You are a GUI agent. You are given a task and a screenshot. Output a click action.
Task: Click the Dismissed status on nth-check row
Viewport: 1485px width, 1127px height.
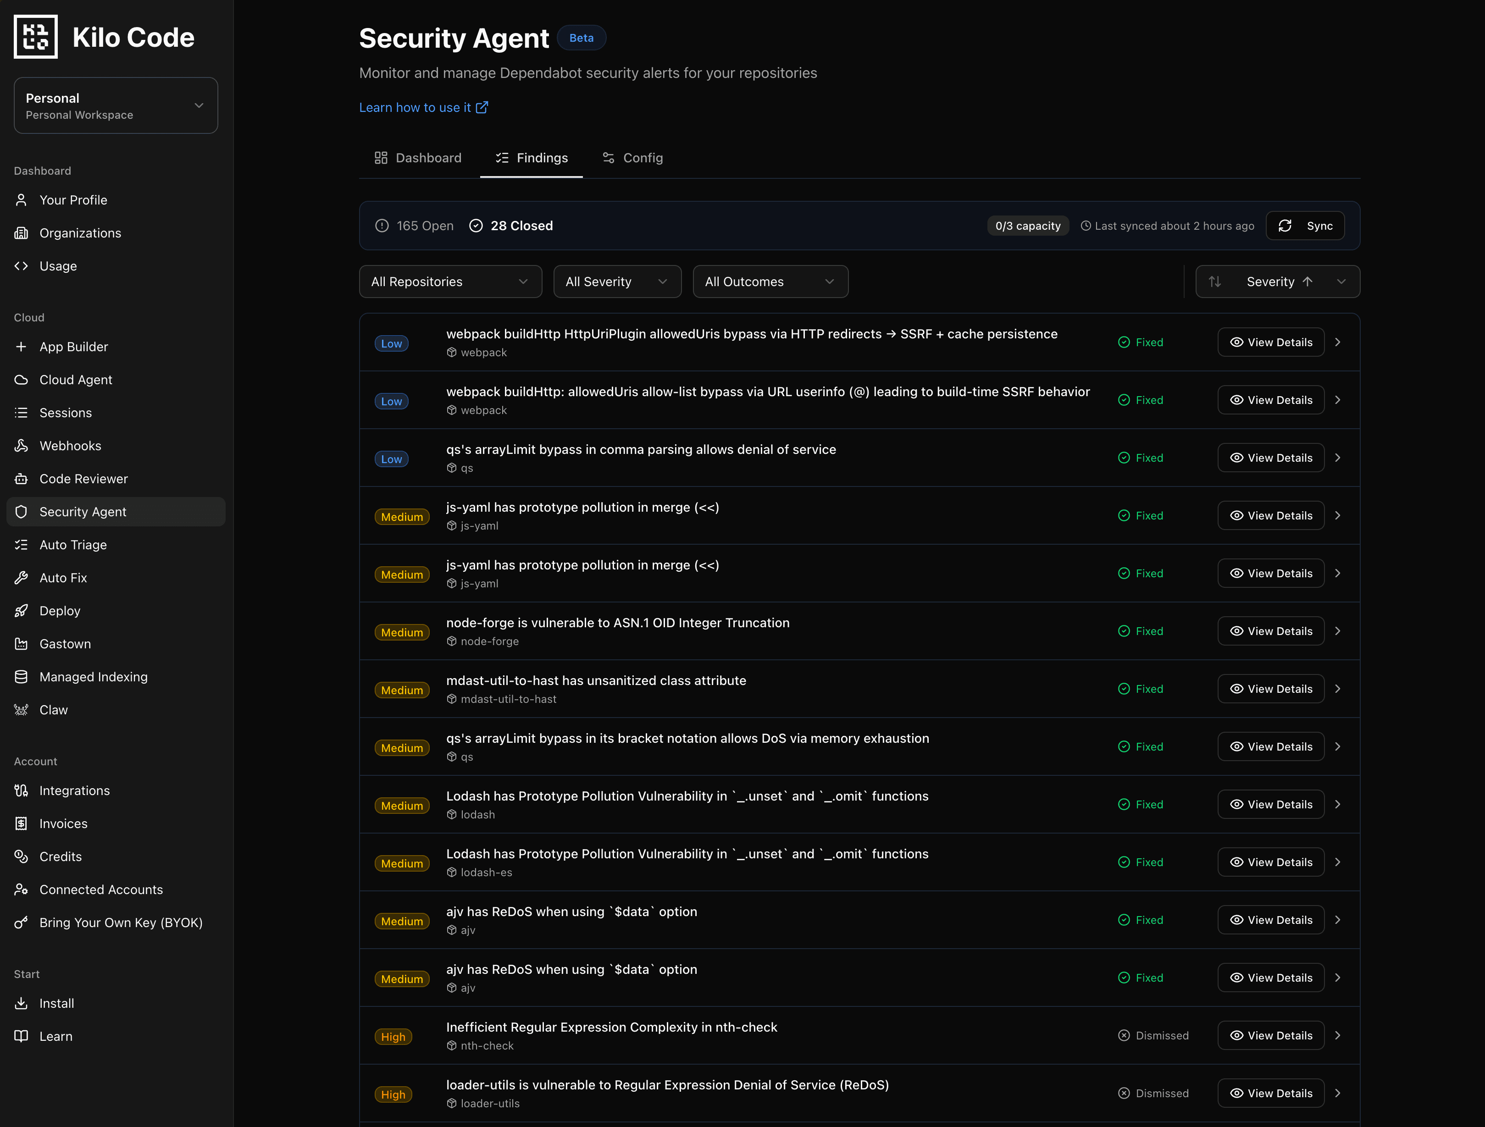pyautogui.click(x=1153, y=1036)
